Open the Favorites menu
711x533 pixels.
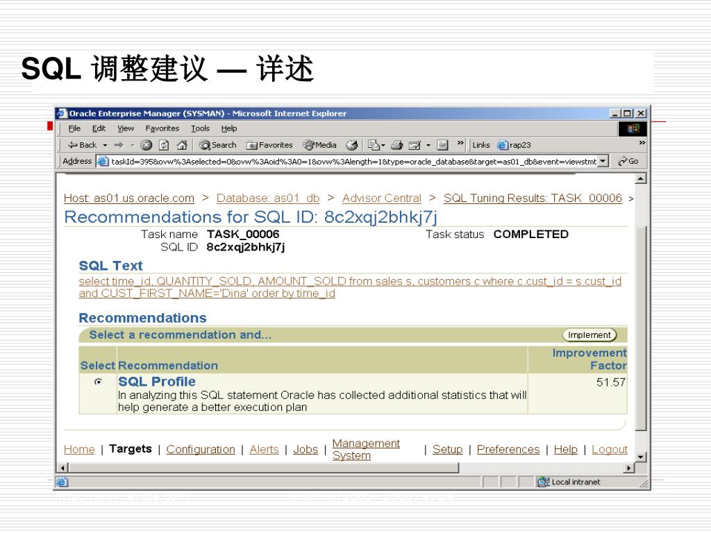[x=162, y=128]
